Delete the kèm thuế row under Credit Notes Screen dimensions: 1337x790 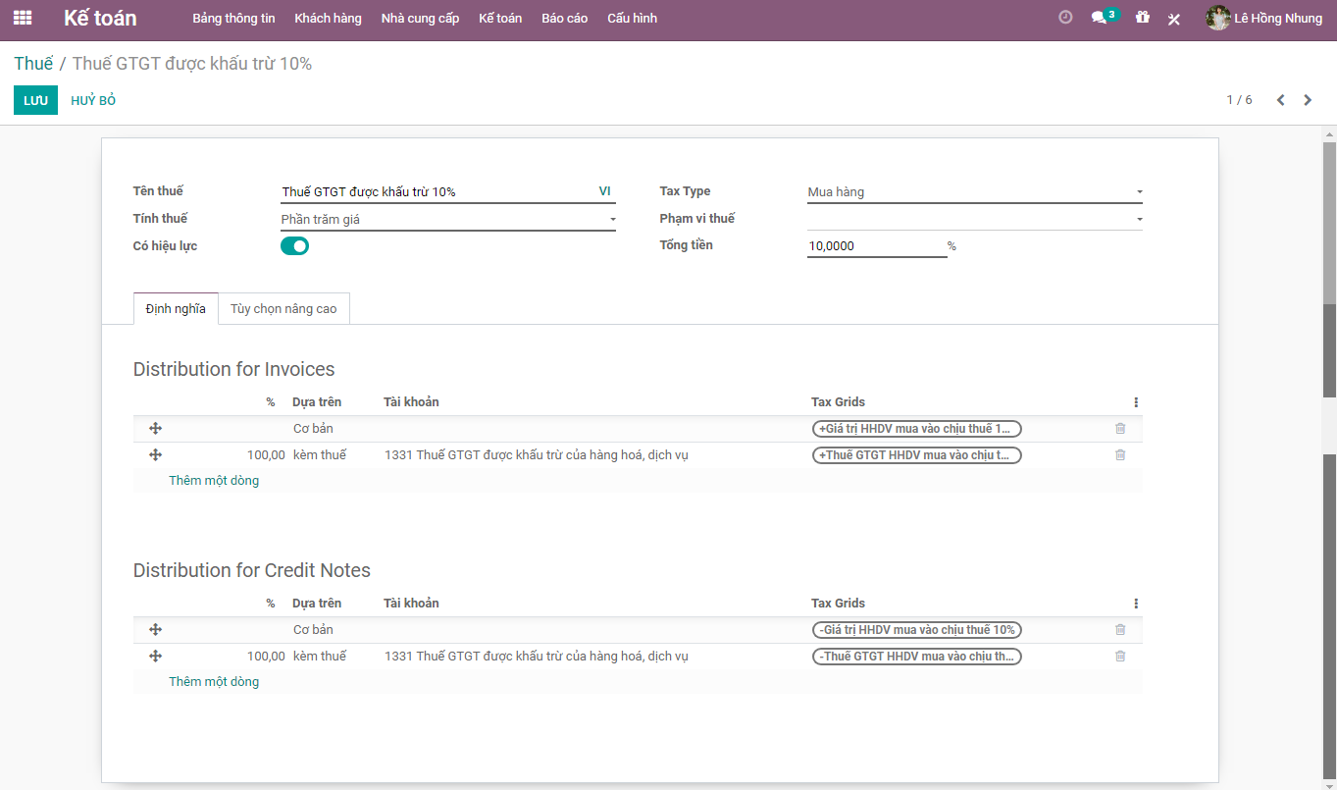(1120, 657)
